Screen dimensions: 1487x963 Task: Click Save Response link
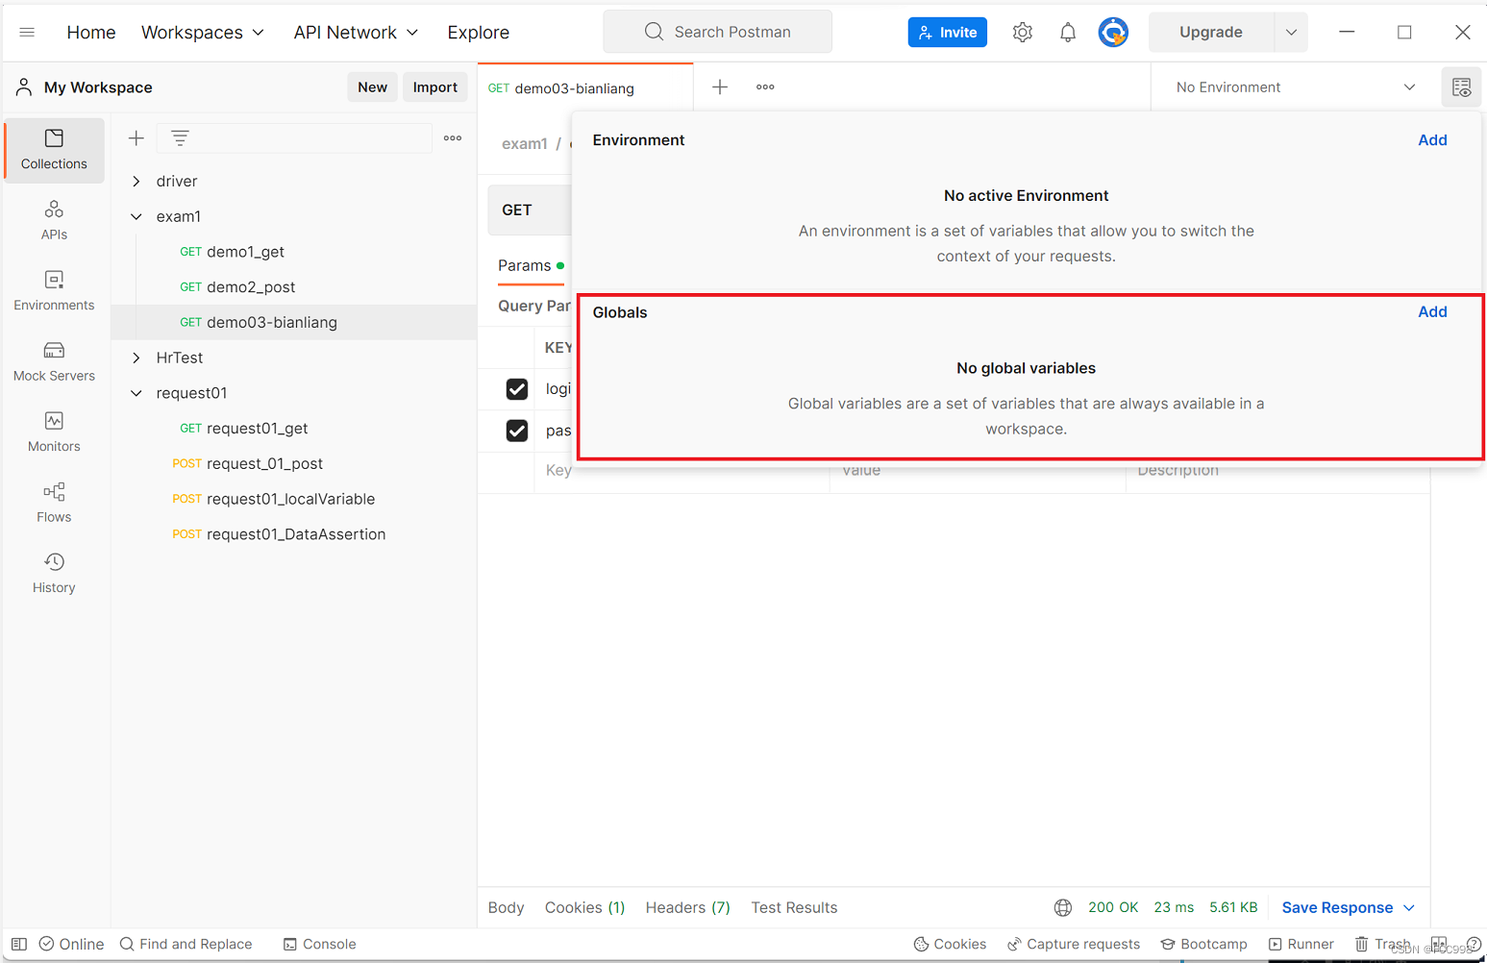pos(1337,907)
